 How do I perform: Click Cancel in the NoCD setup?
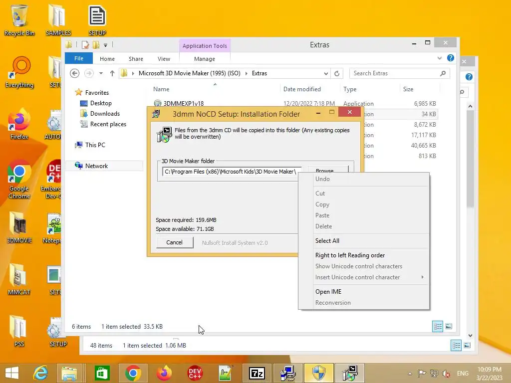coord(175,242)
